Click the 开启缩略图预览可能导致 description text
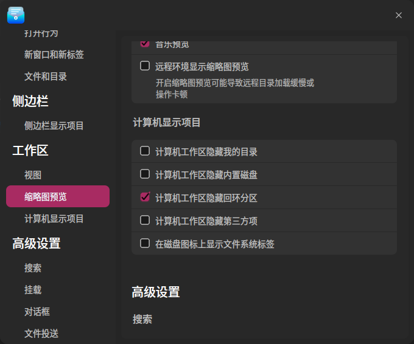Viewport: 414px width, 344px height. pyautogui.click(x=235, y=89)
